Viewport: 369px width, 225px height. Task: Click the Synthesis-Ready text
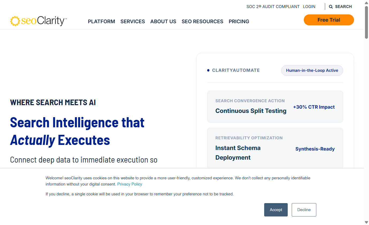(x=315, y=149)
